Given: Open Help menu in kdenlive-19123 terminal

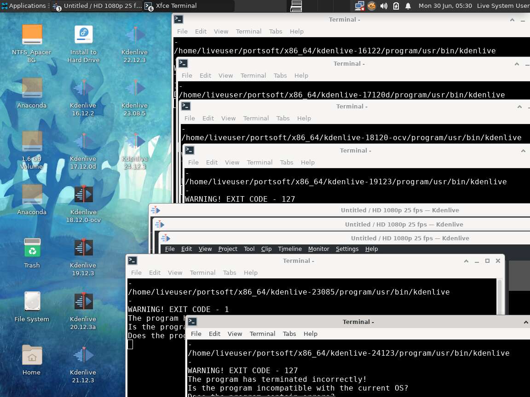Looking at the screenshot, I should [308, 162].
